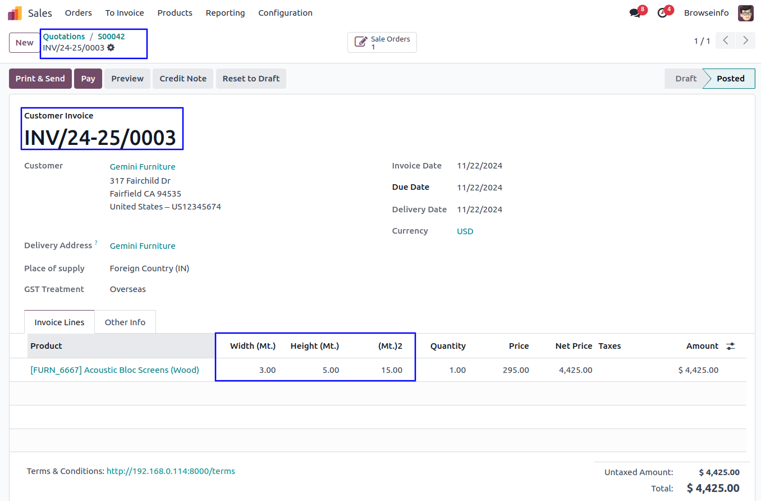Click the Reset to Draft button
761x501 pixels.
click(251, 79)
